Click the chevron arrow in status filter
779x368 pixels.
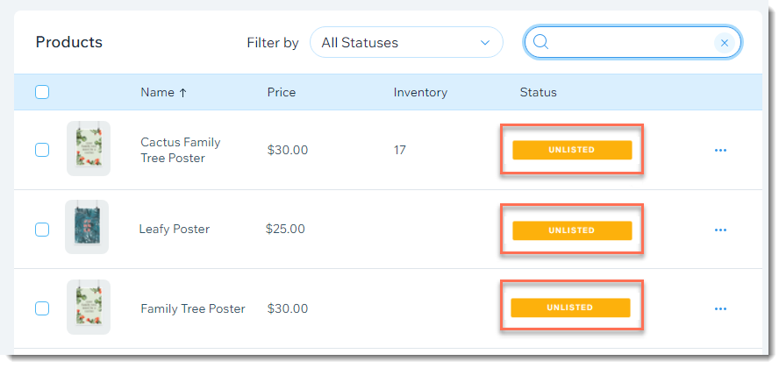tap(485, 43)
